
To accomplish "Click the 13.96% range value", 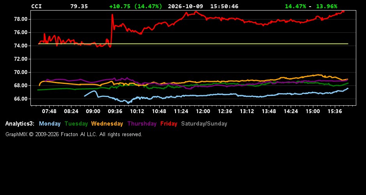I will tap(327, 6).
